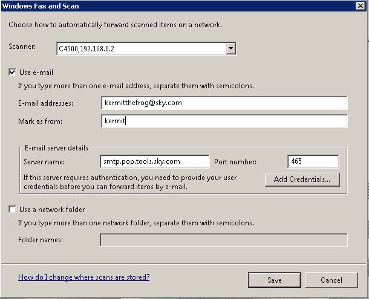This screenshot has width=369, height=299.
Task: Click the E-mail addresses input field
Action: coord(224,103)
